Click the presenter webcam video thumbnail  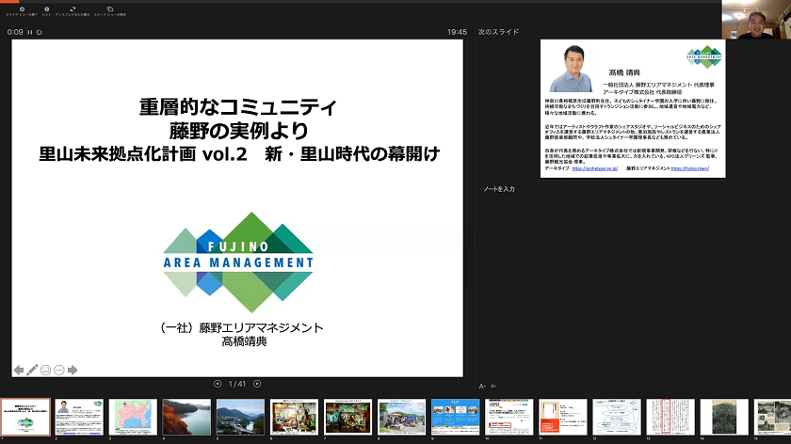[x=756, y=19]
